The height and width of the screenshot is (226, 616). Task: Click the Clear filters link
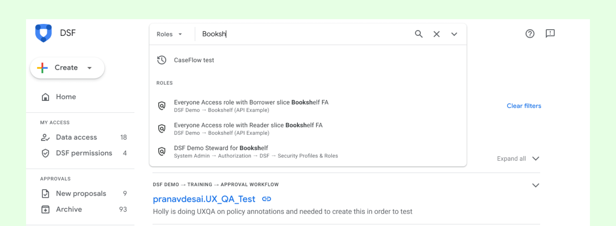[524, 106]
